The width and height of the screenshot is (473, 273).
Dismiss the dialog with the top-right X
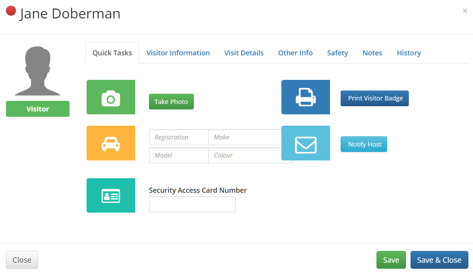click(465, 11)
